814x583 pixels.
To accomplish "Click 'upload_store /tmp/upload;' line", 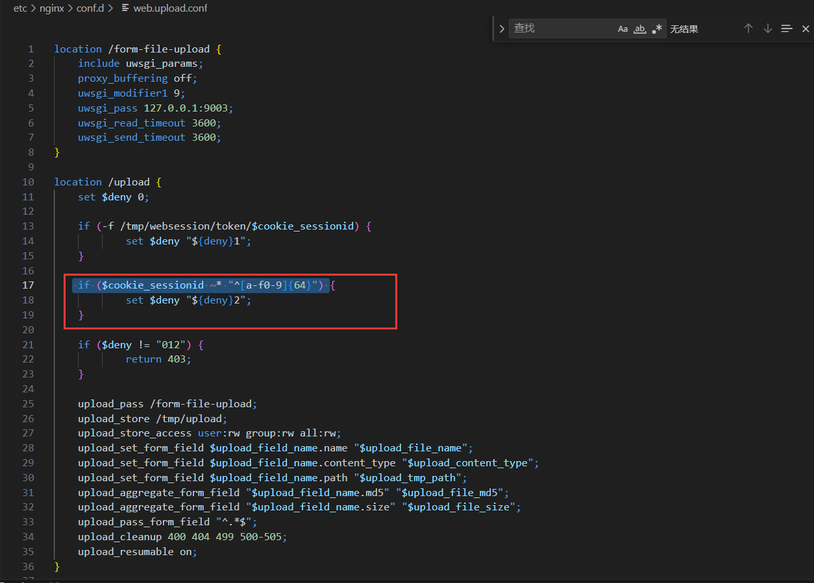I will [153, 419].
